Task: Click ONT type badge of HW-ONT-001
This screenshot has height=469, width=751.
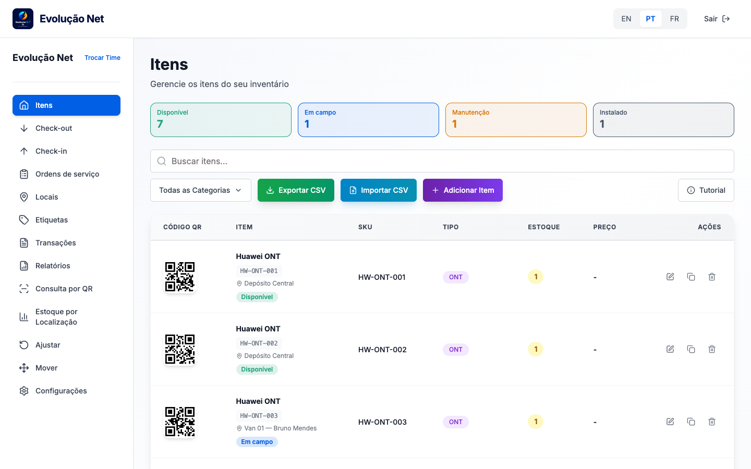Action: (x=456, y=277)
